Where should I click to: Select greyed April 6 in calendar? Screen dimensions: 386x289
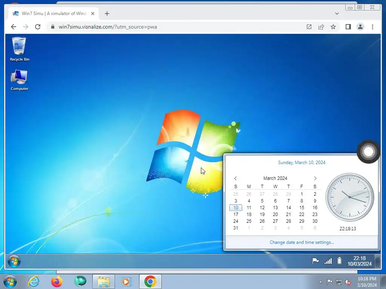click(315, 228)
